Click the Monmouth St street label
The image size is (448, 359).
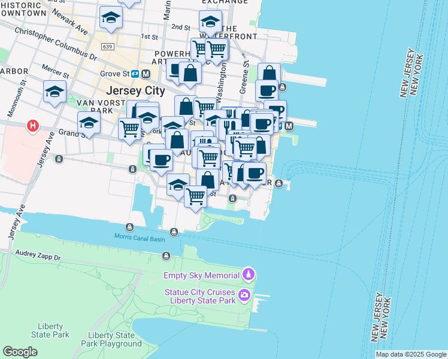[17, 99]
